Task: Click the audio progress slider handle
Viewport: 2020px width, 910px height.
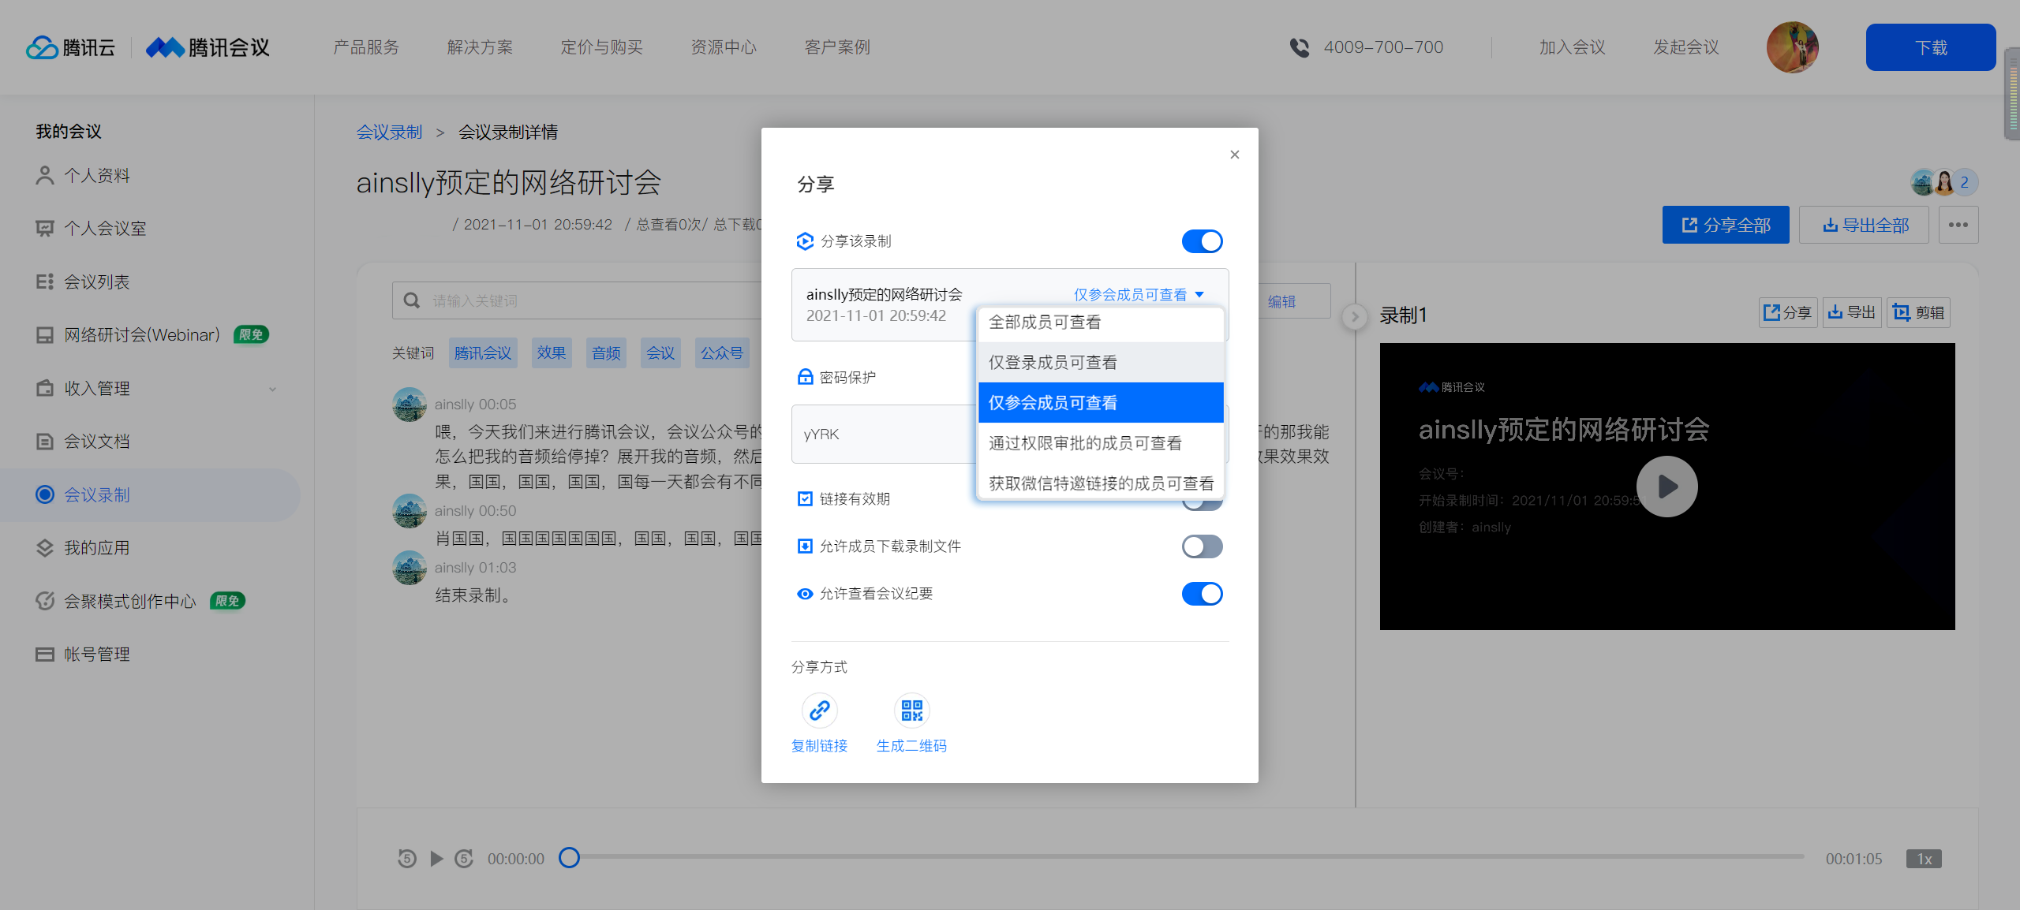Action: [x=569, y=857]
